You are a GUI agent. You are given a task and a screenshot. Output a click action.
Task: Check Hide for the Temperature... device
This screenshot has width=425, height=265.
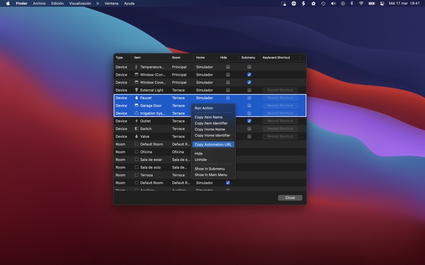click(x=228, y=67)
